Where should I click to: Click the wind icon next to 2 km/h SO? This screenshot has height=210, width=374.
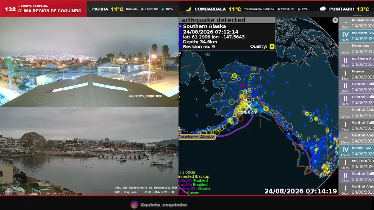tap(278, 9)
